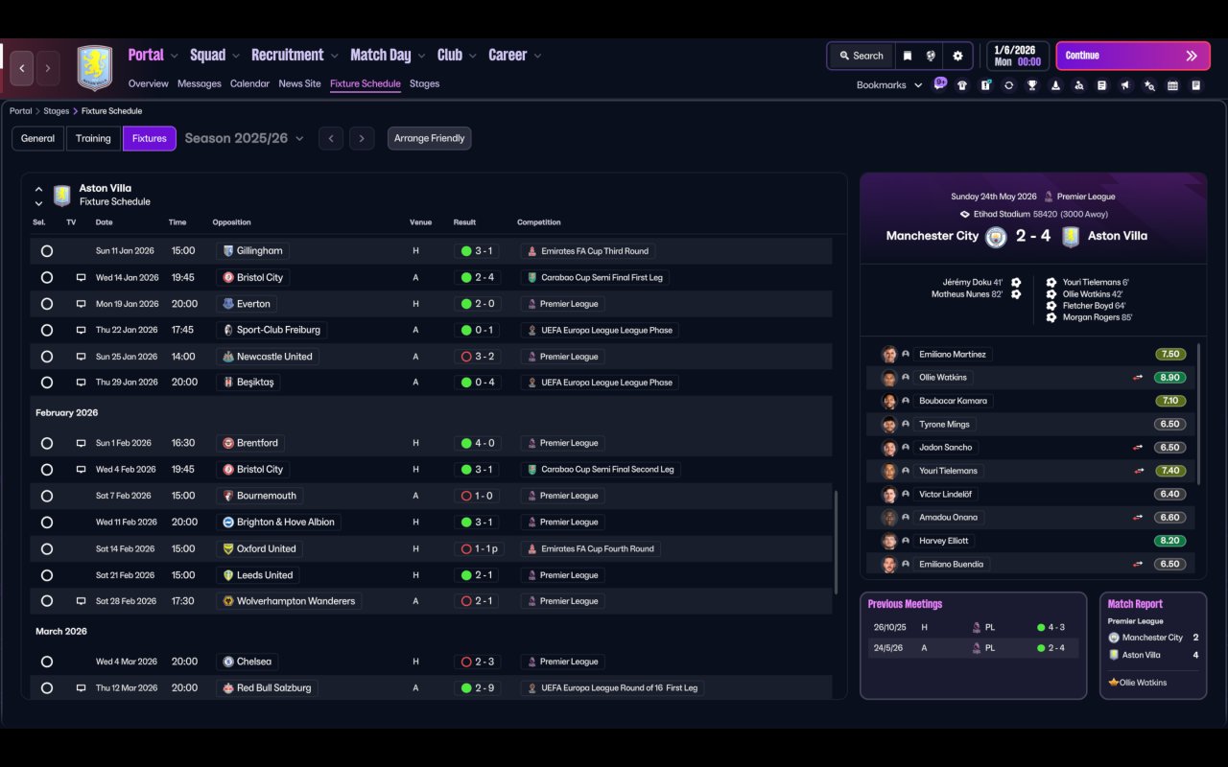Select the Oxford United fixture radio circle
1228x767 pixels.
coord(47,549)
